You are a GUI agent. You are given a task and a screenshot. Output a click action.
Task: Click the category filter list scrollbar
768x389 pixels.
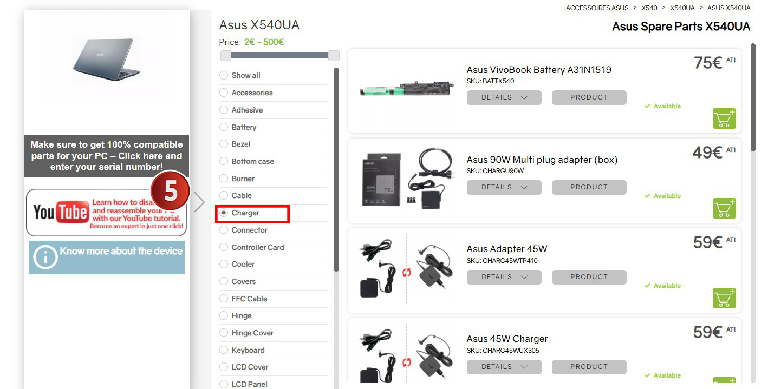[x=336, y=169]
